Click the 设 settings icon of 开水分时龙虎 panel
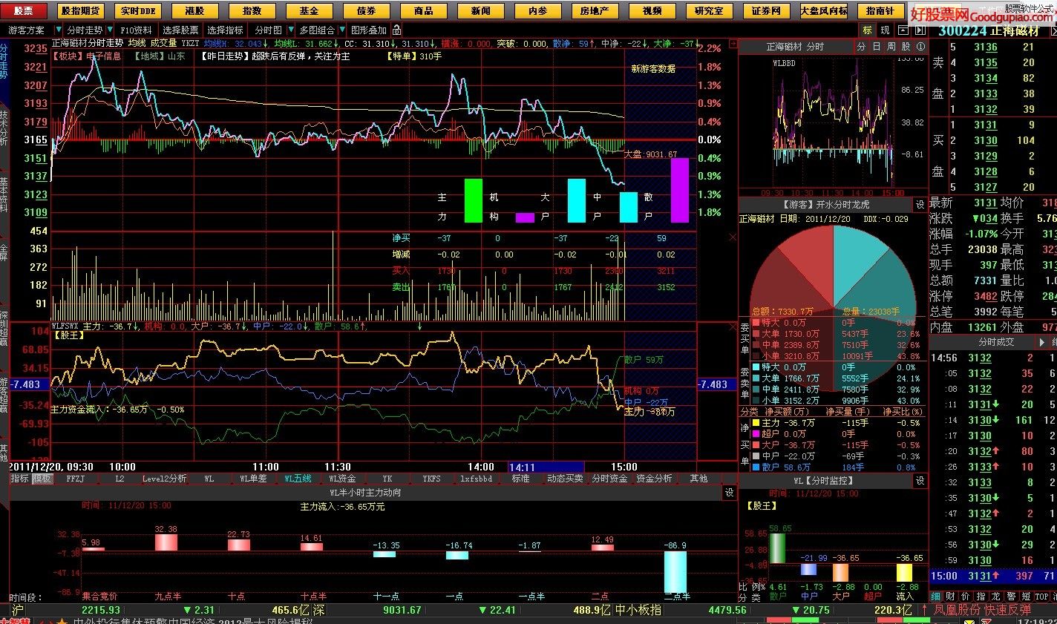1057x624 pixels. 920,204
